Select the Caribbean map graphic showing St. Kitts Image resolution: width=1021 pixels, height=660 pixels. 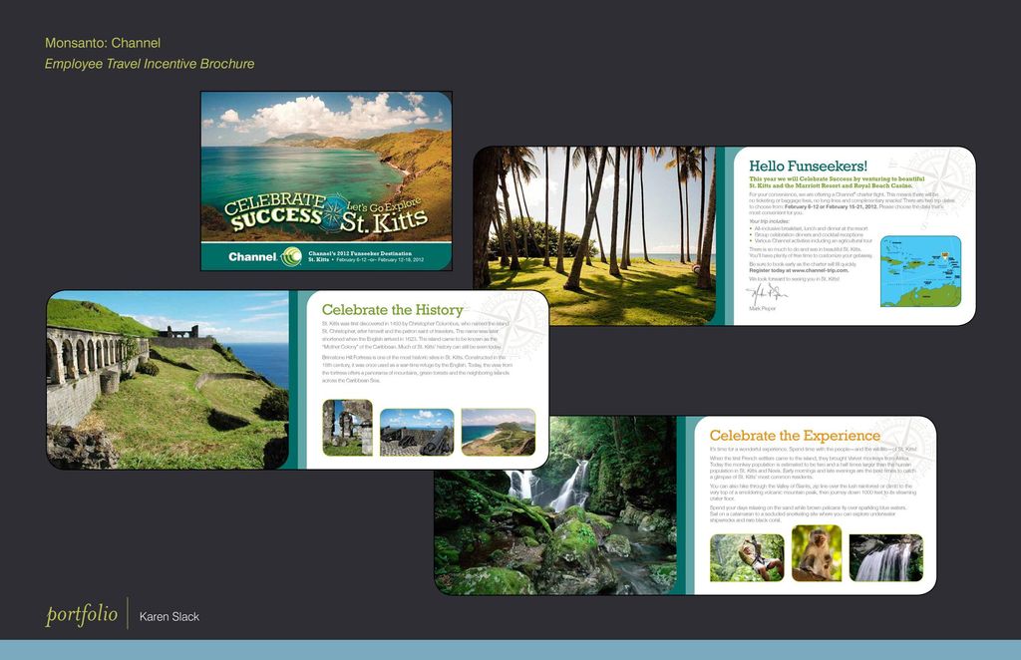[919, 269]
